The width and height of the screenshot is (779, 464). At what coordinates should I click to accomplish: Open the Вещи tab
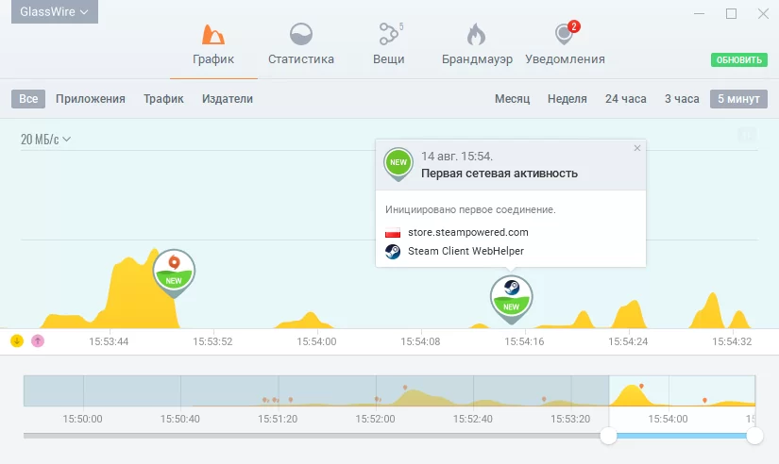(388, 45)
